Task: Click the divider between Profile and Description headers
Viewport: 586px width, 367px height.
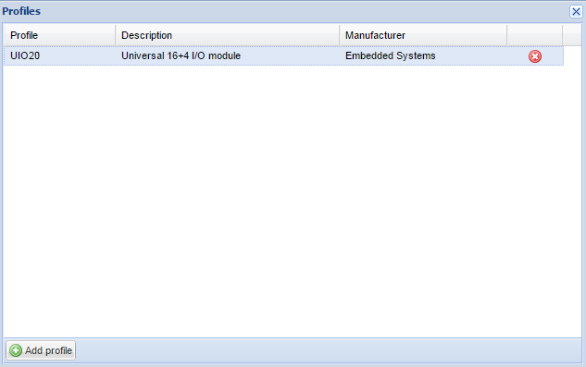Action: pos(116,35)
